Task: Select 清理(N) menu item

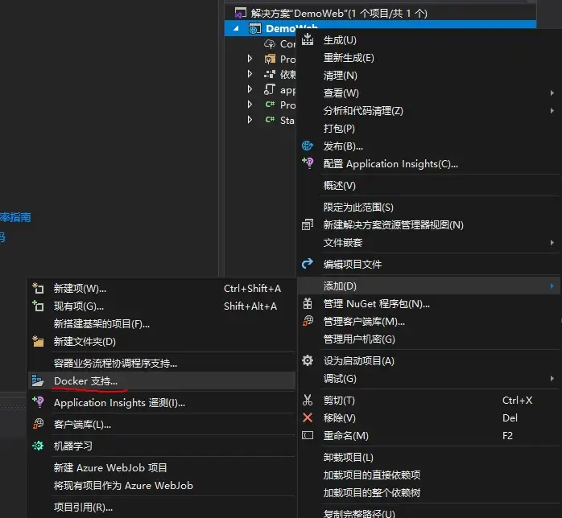Action: coord(340,76)
